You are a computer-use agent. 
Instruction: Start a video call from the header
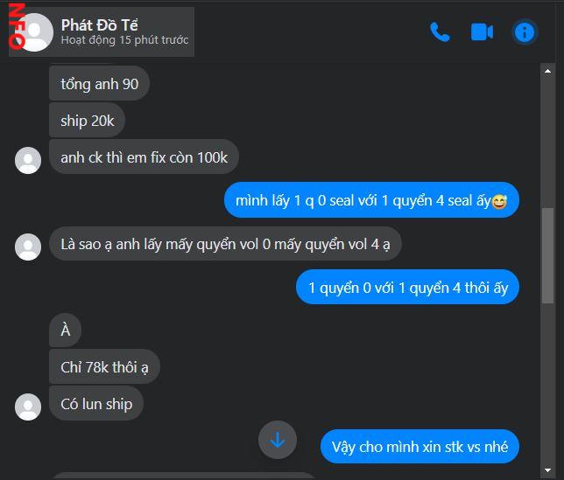click(x=482, y=32)
